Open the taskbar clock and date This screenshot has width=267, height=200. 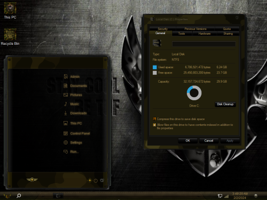click(240, 196)
